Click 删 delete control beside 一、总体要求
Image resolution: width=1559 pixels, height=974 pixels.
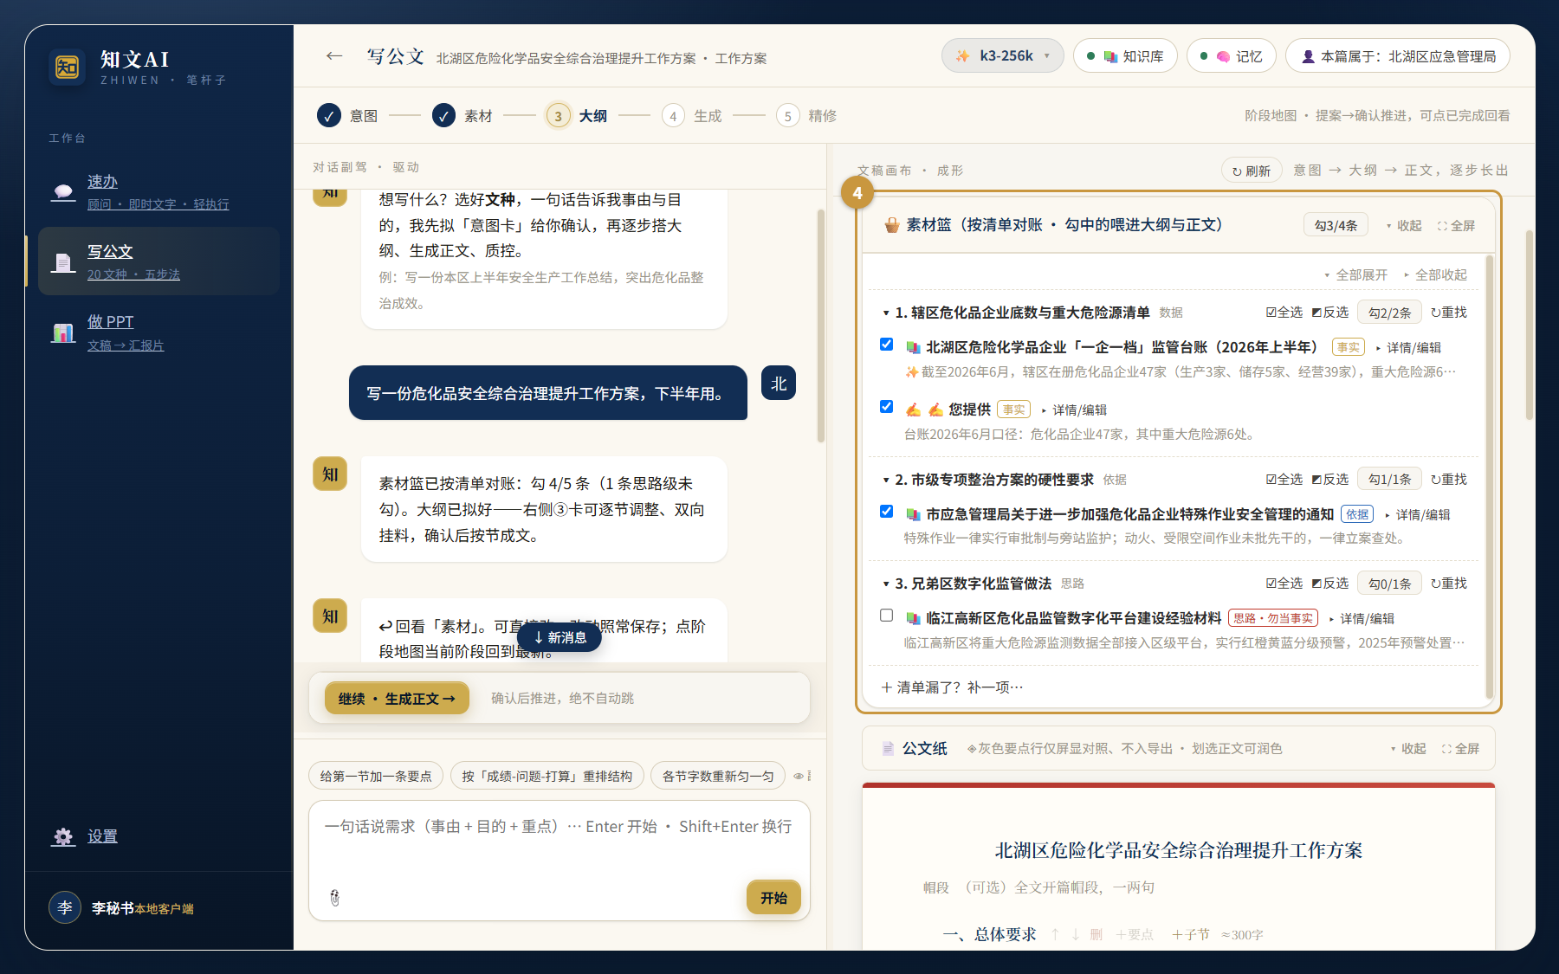pyautogui.click(x=1096, y=934)
